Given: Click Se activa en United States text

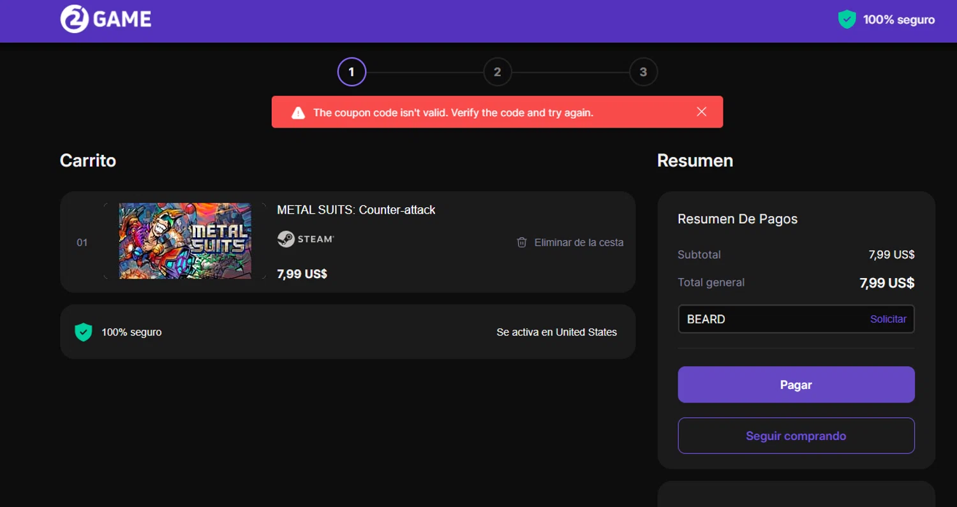Looking at the screenshot, I should tap(557, 332).
